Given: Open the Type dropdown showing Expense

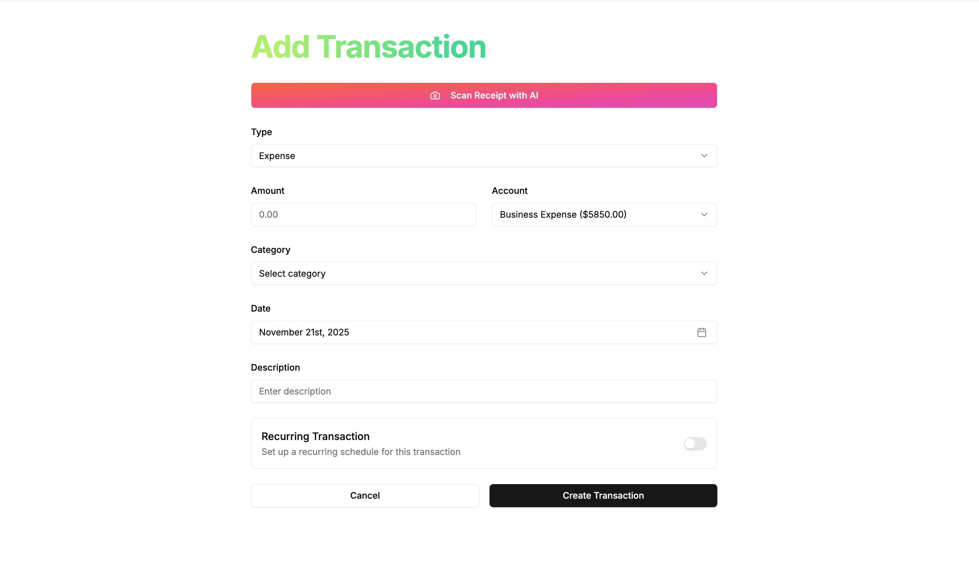Looking at the screenshot, I should pyautogui.click(x=483, y=155).
